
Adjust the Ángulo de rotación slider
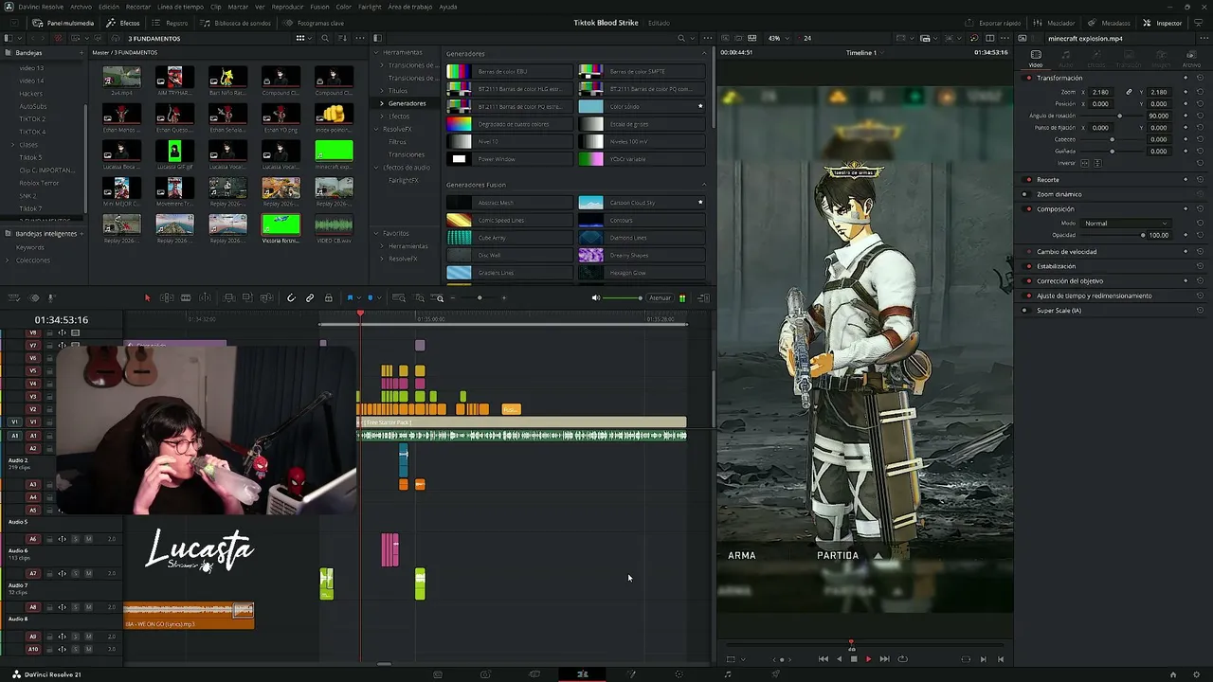[x=1119, y=116]
